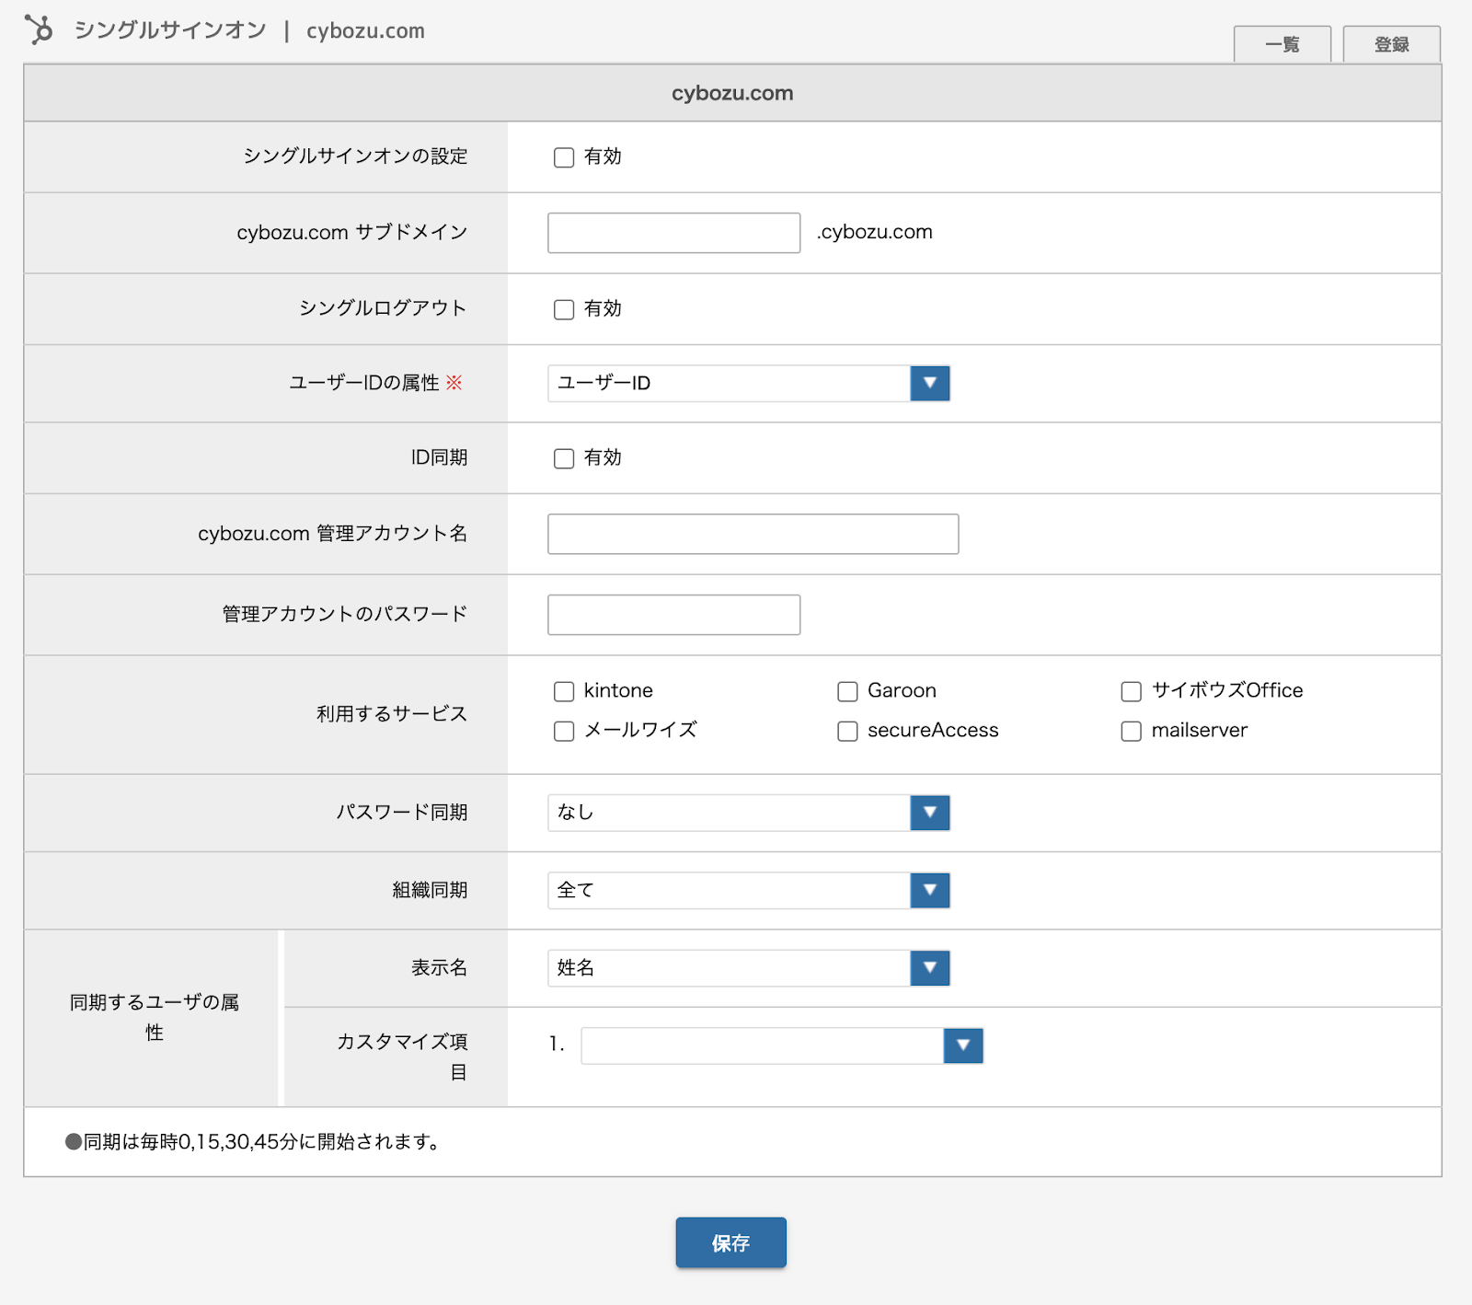Screen dimensions: 1472x1305
Task: Enable the ID同期 有効 checkbox
Action: pos(564,458)
